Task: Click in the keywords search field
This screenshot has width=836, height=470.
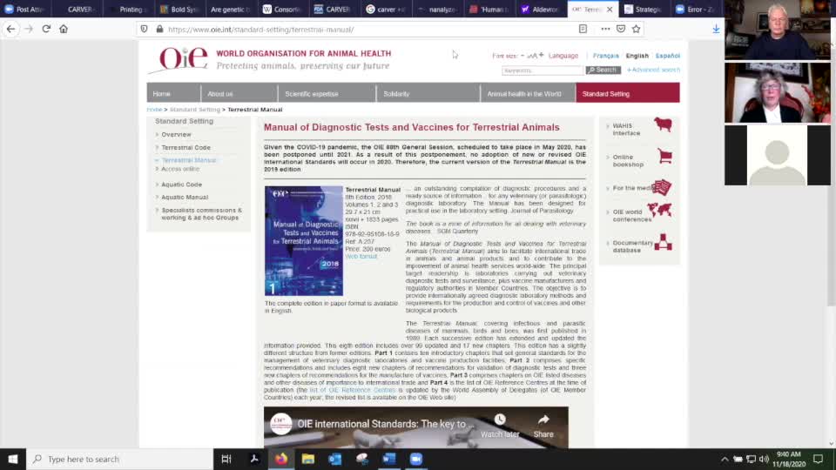Action: tap(543, 70)
